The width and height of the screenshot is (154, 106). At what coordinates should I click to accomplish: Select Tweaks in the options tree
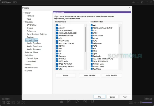click(x=28, y=64)
